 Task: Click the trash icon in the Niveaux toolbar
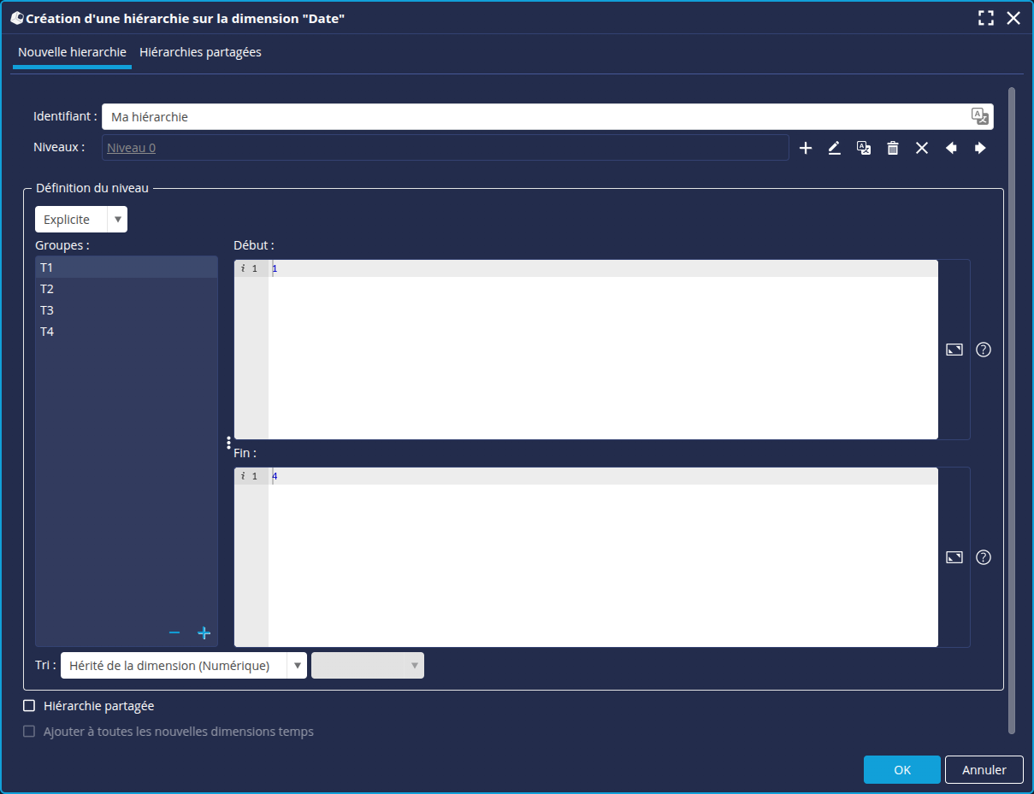(x=893, y=148)
